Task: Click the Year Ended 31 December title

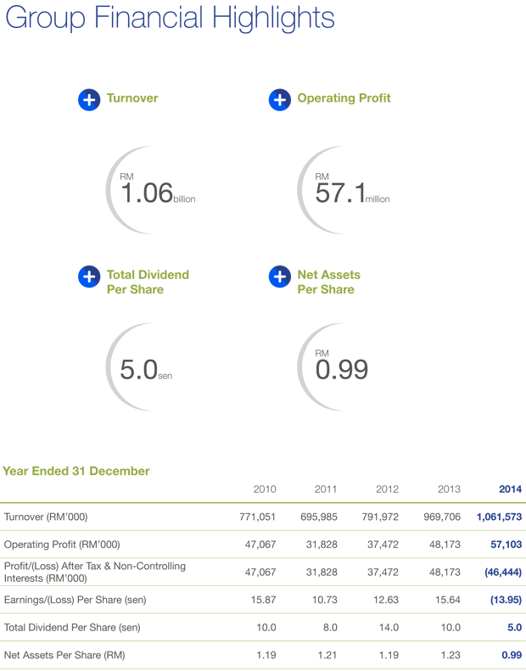Action: [76, 471]
